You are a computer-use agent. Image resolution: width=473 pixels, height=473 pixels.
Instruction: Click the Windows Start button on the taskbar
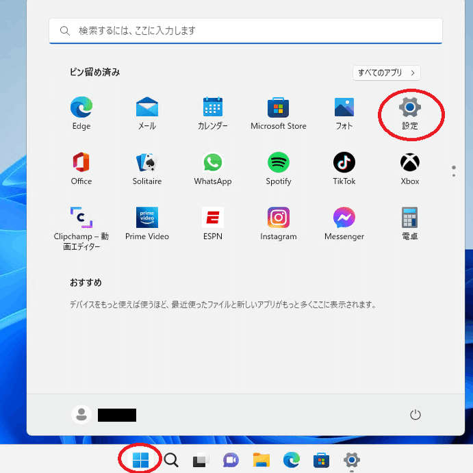point(140,460)
